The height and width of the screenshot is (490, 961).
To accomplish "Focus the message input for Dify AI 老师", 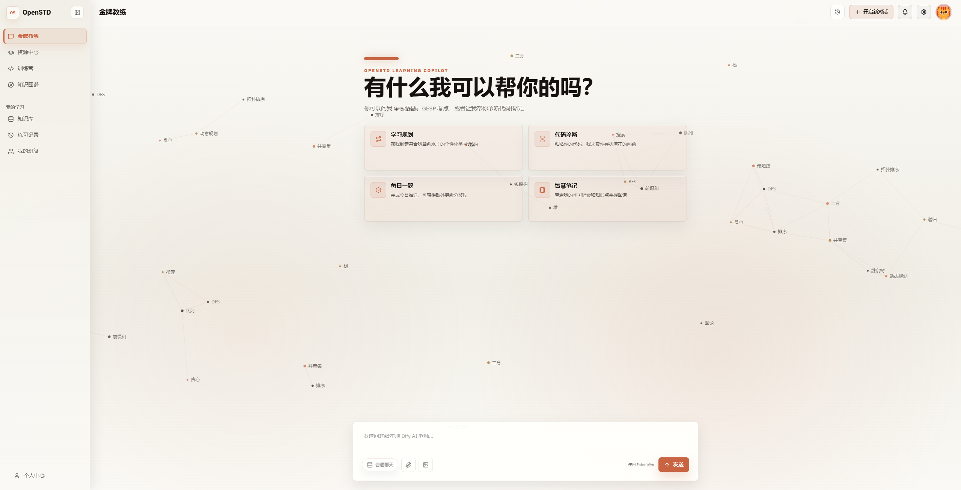I will point(526,440).
